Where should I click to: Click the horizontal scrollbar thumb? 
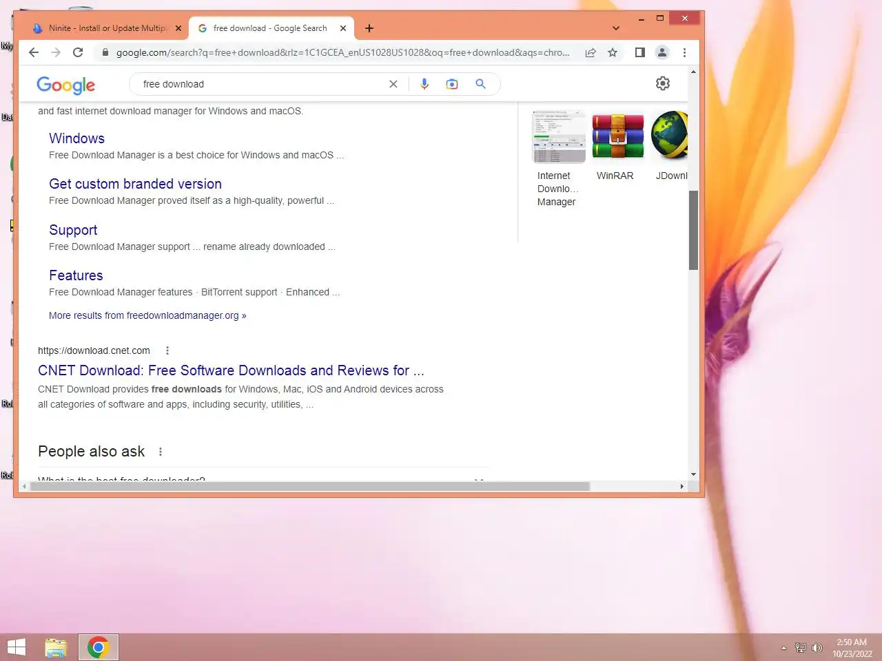[310, 486]
